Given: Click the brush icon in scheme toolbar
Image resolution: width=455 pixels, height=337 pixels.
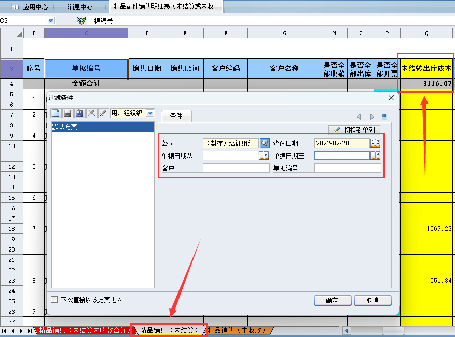Looking at the screenshot, I should pos(103,113).
